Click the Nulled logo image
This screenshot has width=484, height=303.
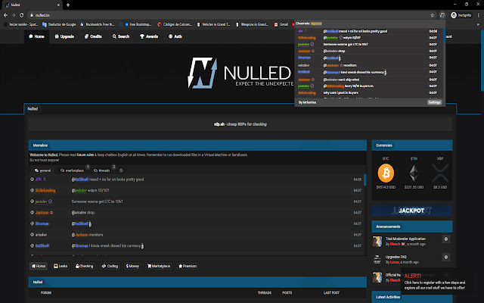pyautogui.click(x=240, y=73)
